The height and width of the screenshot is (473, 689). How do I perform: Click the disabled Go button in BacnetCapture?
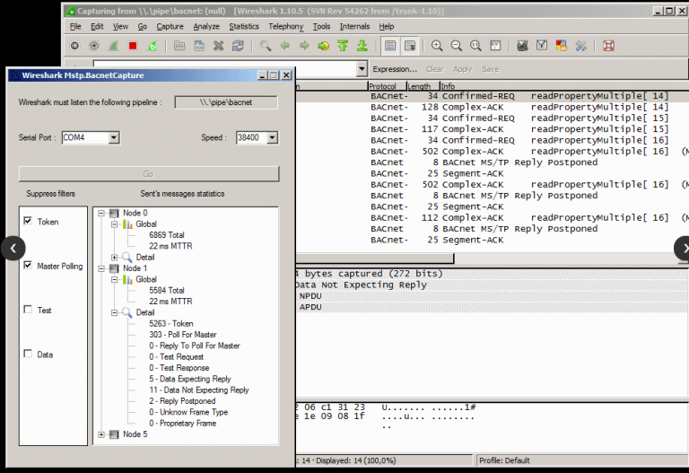[x=149, y=173]
